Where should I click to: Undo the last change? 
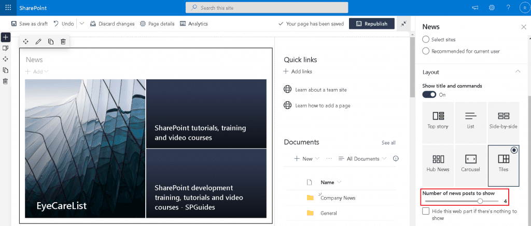[64, 24]
